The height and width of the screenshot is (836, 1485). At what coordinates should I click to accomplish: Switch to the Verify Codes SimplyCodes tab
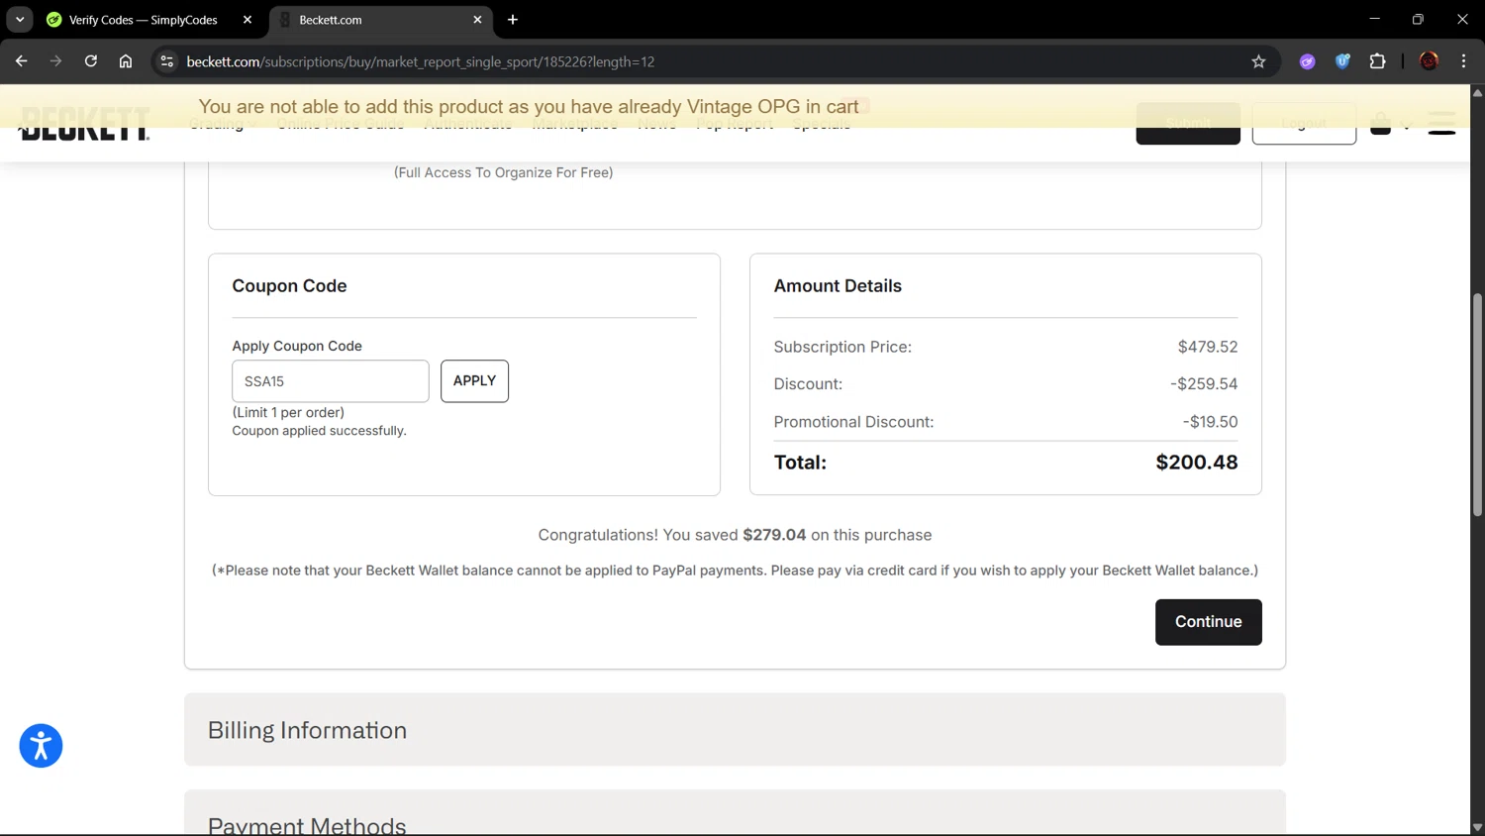coord(144,20)
